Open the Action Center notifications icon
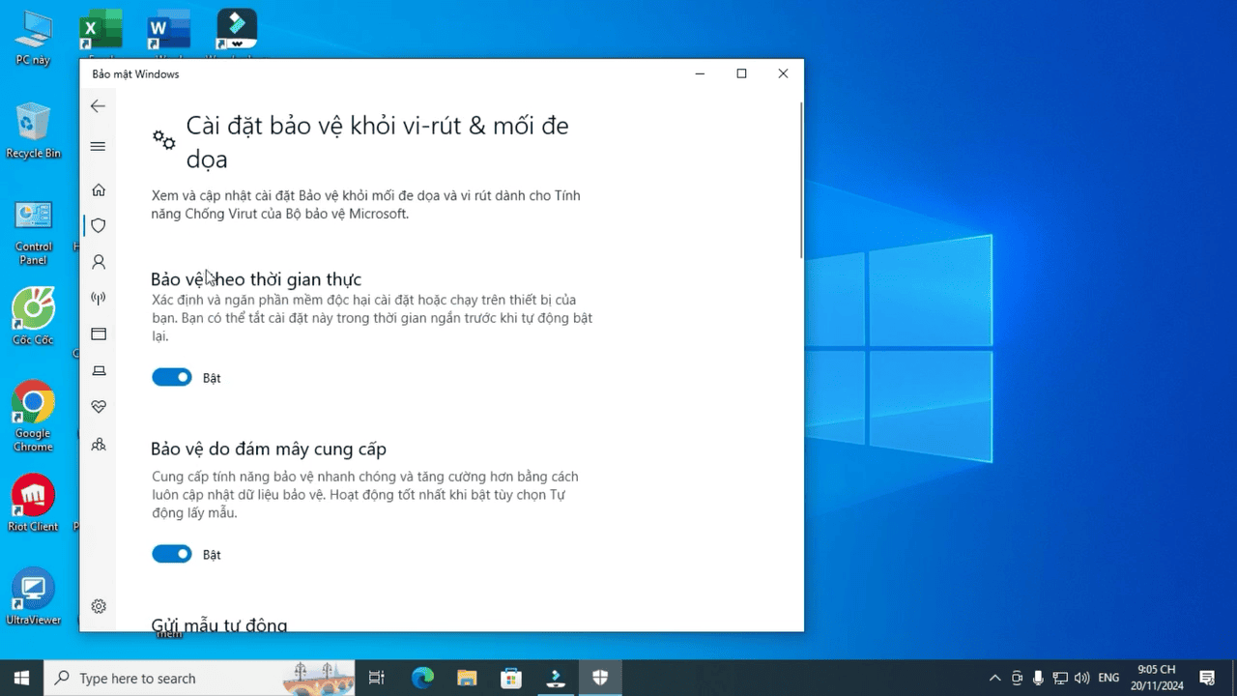The width and height of the screenshot is (1237, 696). (x=1207, y=678)
